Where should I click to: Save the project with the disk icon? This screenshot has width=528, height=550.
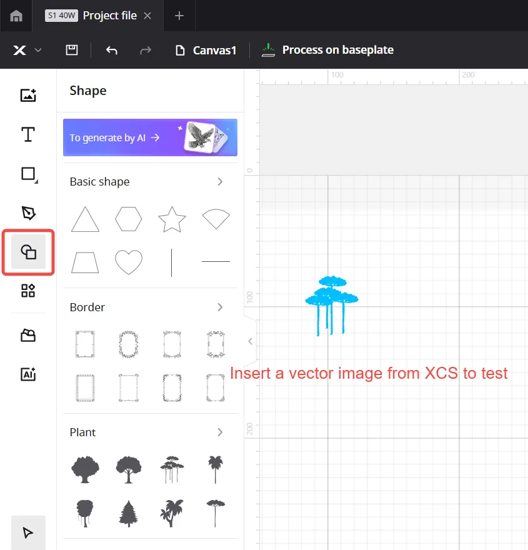pos(71,50)
